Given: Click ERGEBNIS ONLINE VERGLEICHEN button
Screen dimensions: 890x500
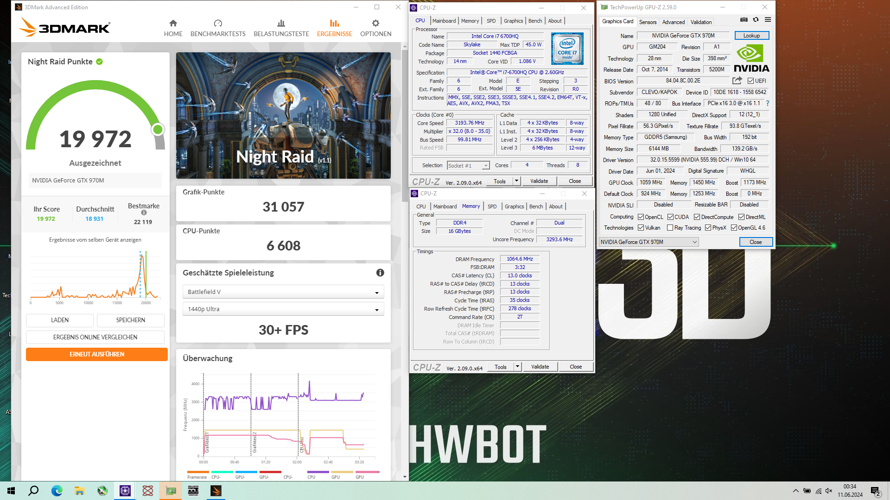Looking at the screenshot, I should 95,337.
